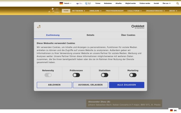
Task: Enable the Statistiken cookie toggle
Action: click(105, 75)
